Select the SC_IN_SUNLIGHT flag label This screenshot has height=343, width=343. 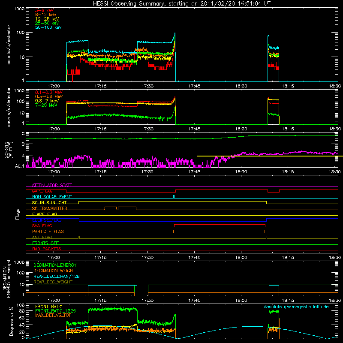(x=49, y=202)
